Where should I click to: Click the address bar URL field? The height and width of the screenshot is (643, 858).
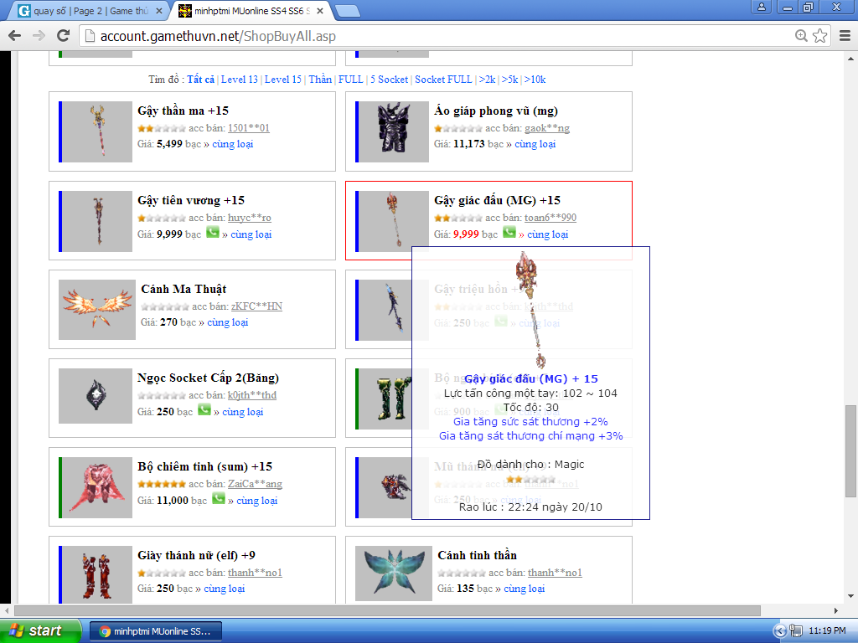coord(437,36)
